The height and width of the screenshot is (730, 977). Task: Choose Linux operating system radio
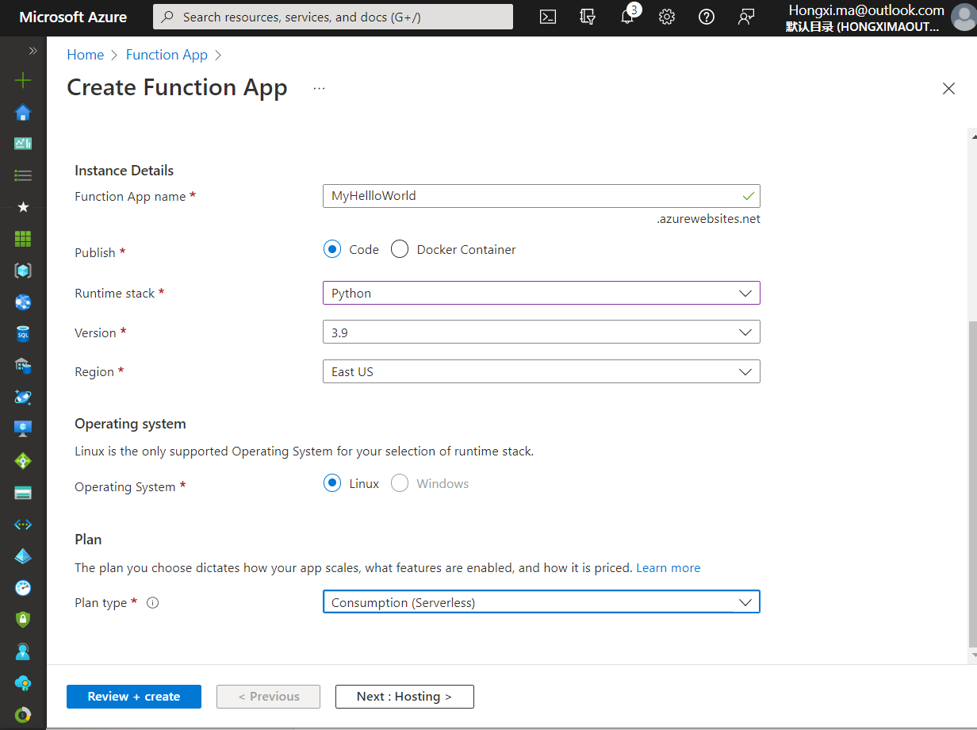click(332, 483)
